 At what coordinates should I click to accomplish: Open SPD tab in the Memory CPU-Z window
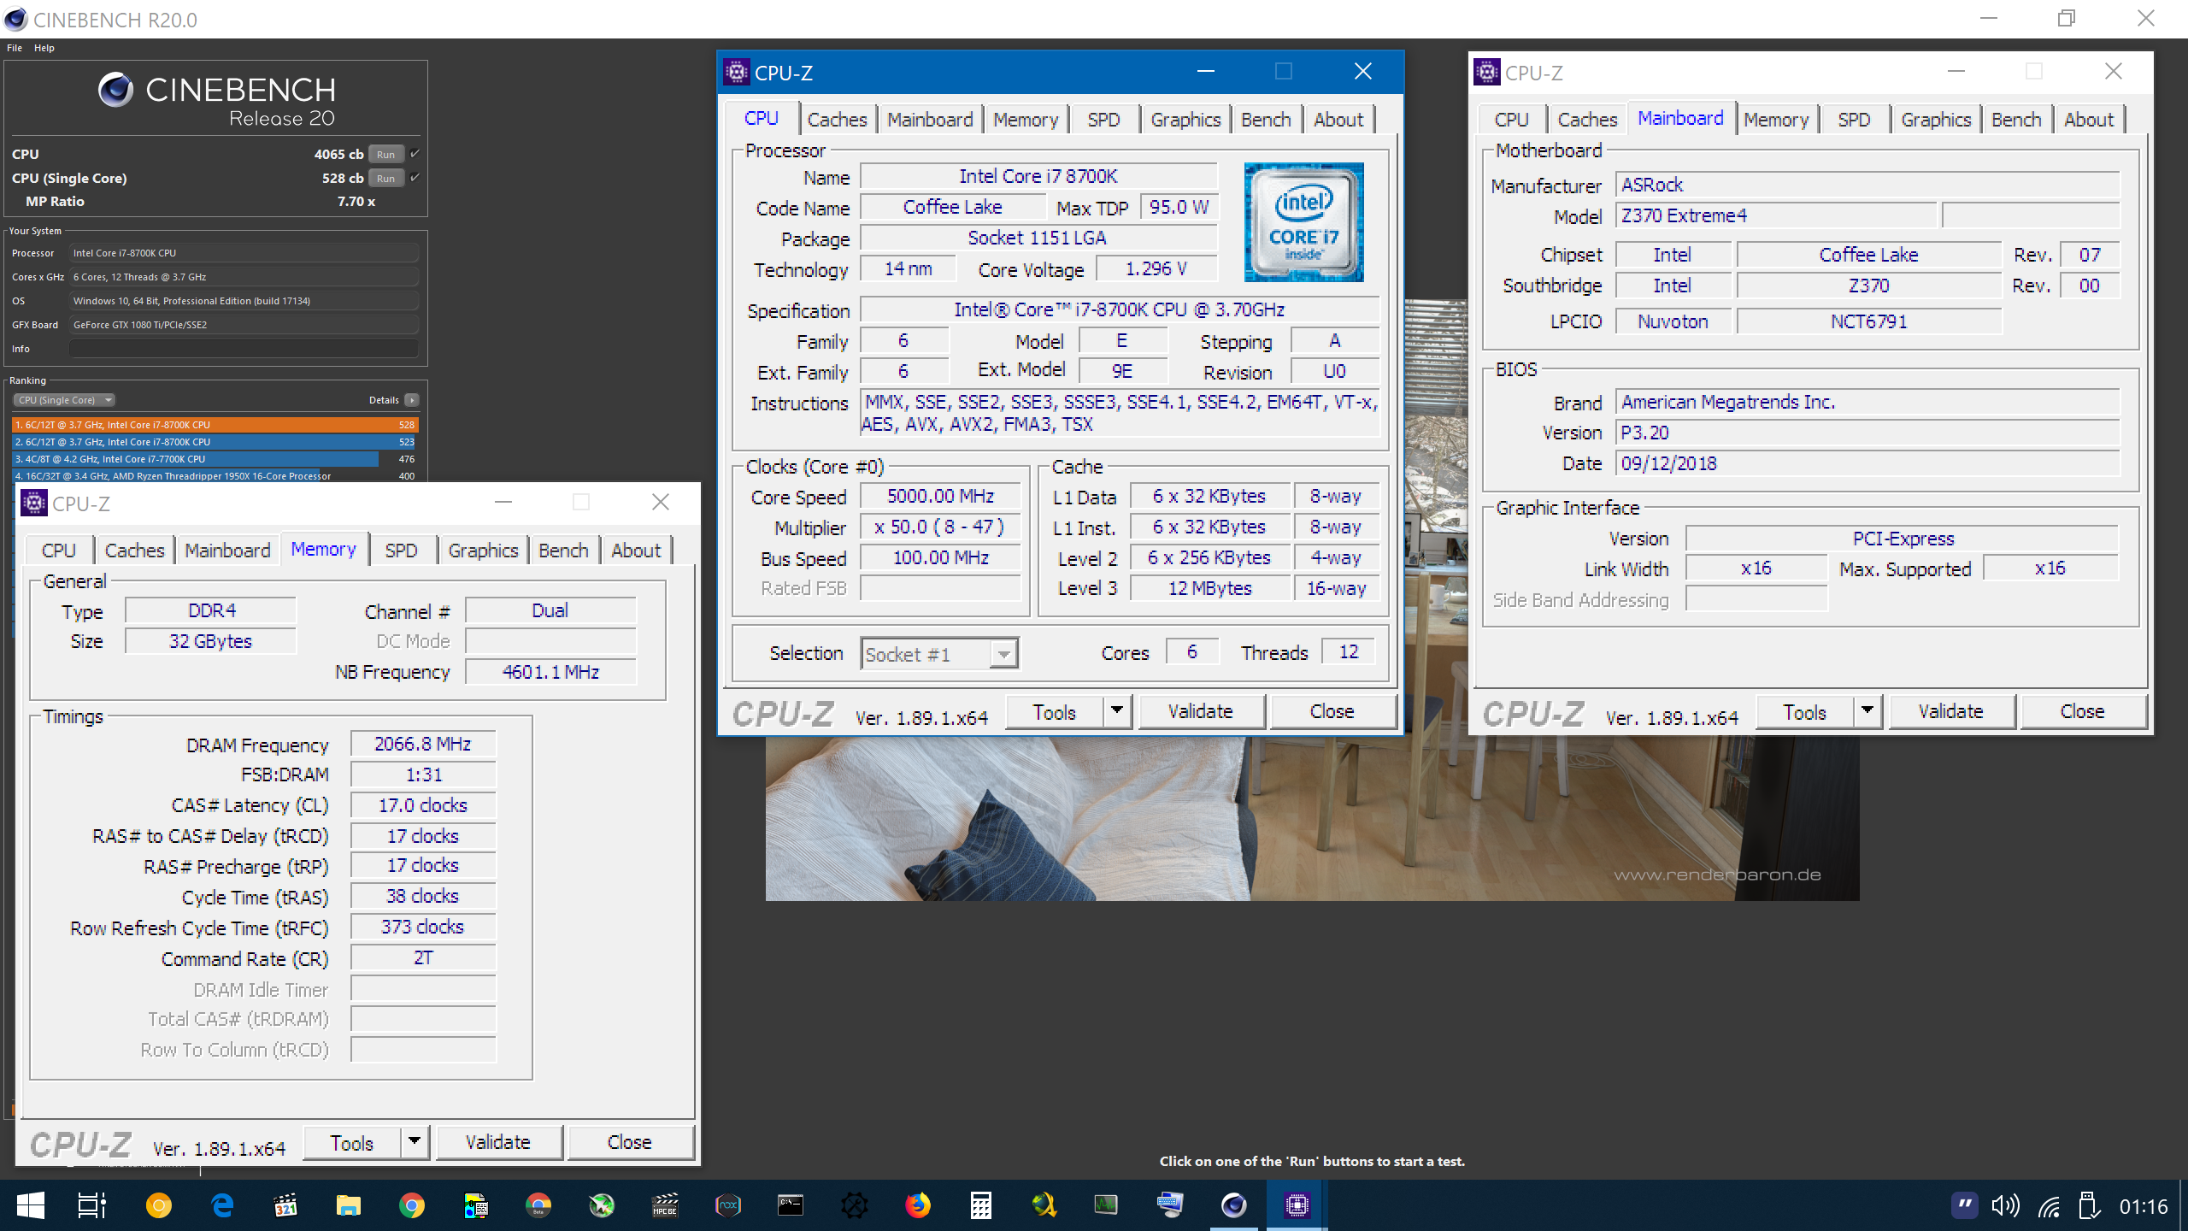click(x=401, y=551)
